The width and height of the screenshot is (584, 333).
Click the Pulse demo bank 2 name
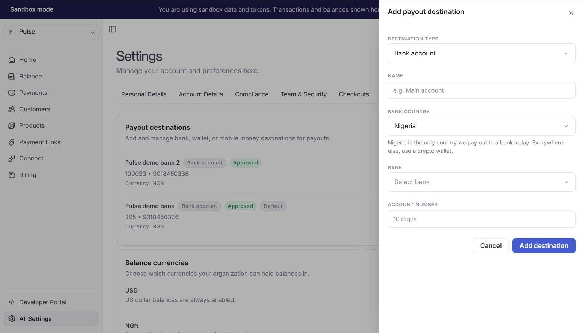pyautogui.click(x=152, y=163)
